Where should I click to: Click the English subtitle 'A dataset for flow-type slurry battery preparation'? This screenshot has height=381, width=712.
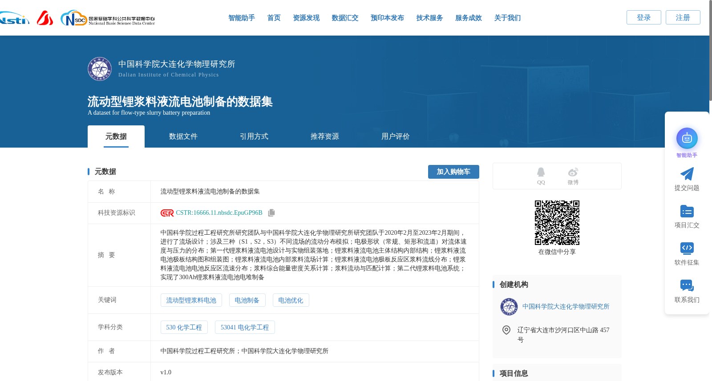click(x=149, y=113)
